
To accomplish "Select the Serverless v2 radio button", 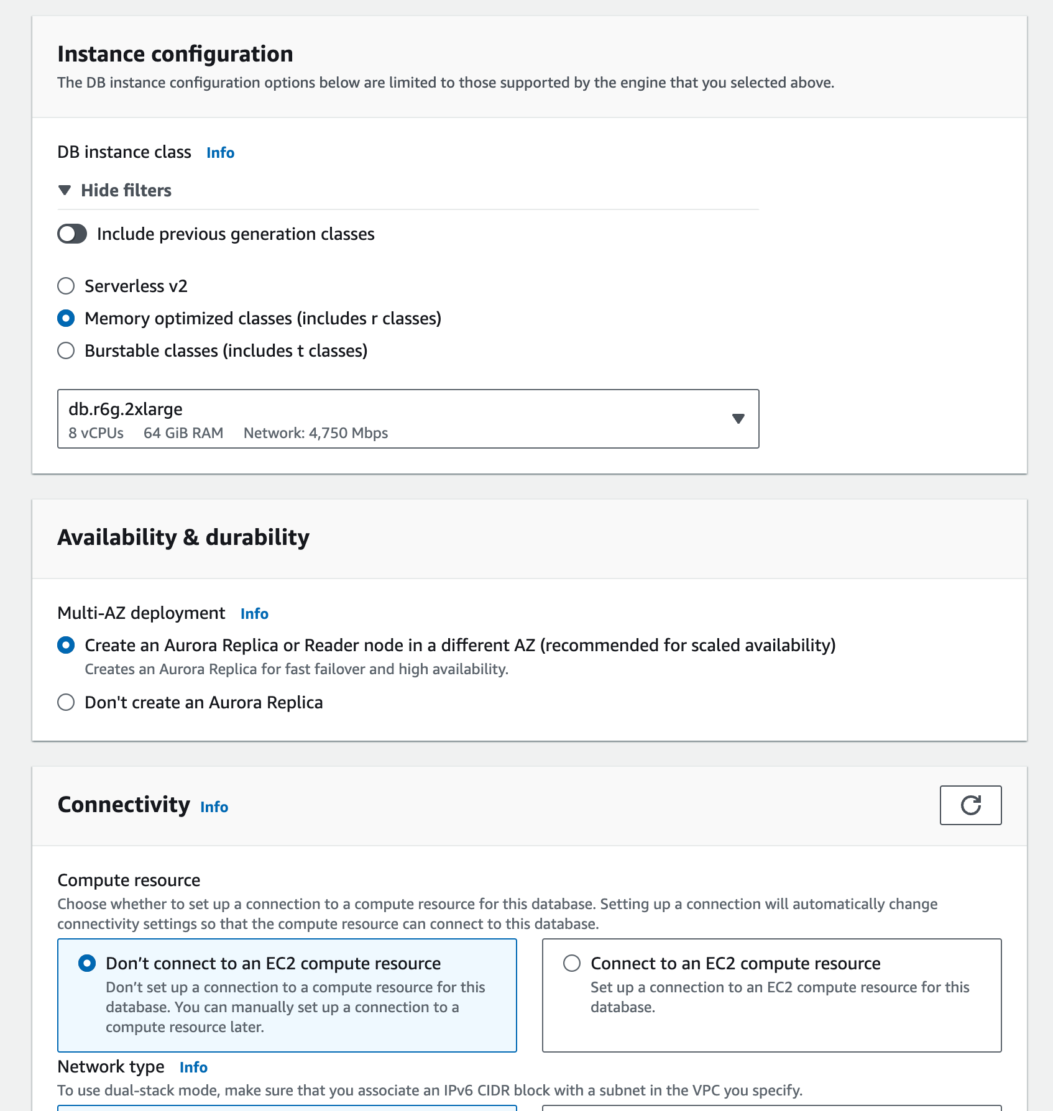I will click(66, 286).
